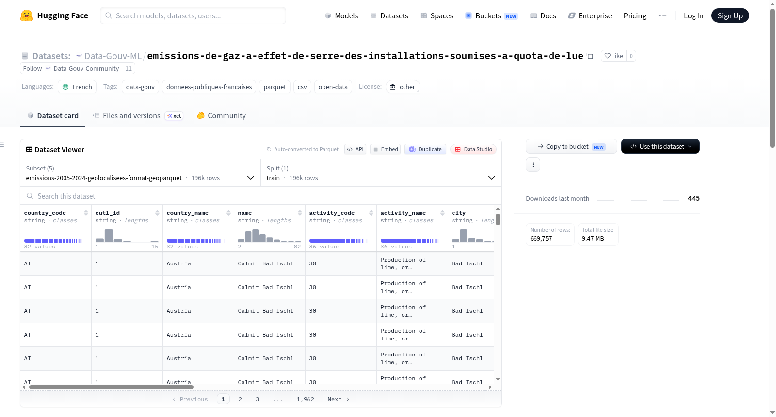Click Copy to bucket button
Image resolution: width=776 pixels, height=417 pixels.
tap(571, 146)
